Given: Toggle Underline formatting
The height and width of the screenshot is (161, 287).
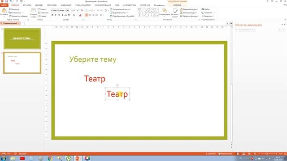Looking at the screenshot, I should 59,15.
